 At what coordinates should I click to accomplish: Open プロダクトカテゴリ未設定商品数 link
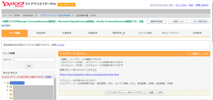(55, 15)
